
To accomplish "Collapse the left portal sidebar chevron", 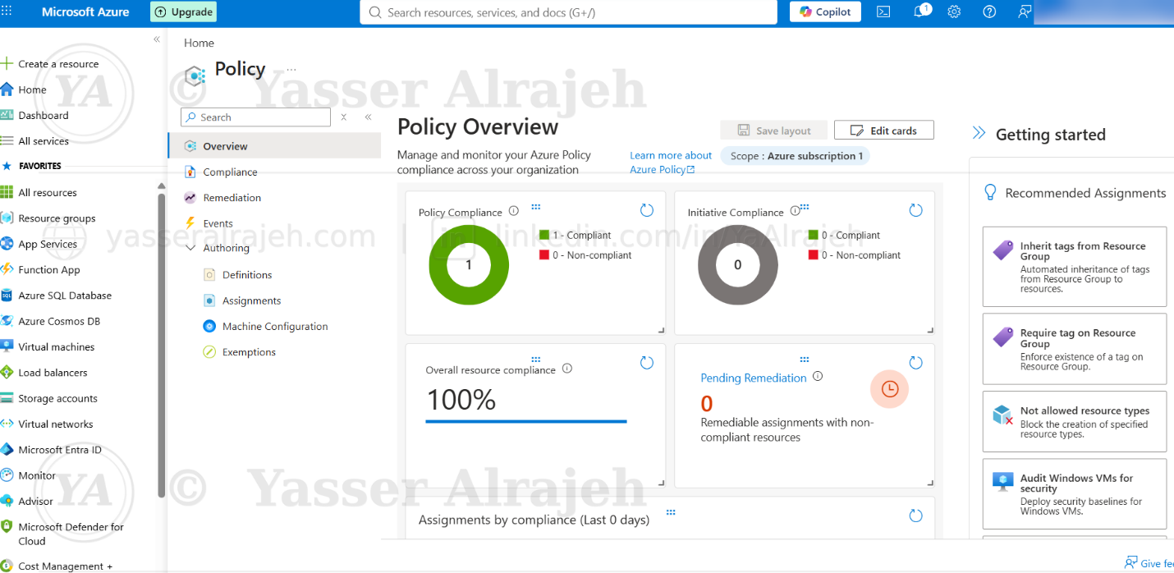I will tap(156, 39).
